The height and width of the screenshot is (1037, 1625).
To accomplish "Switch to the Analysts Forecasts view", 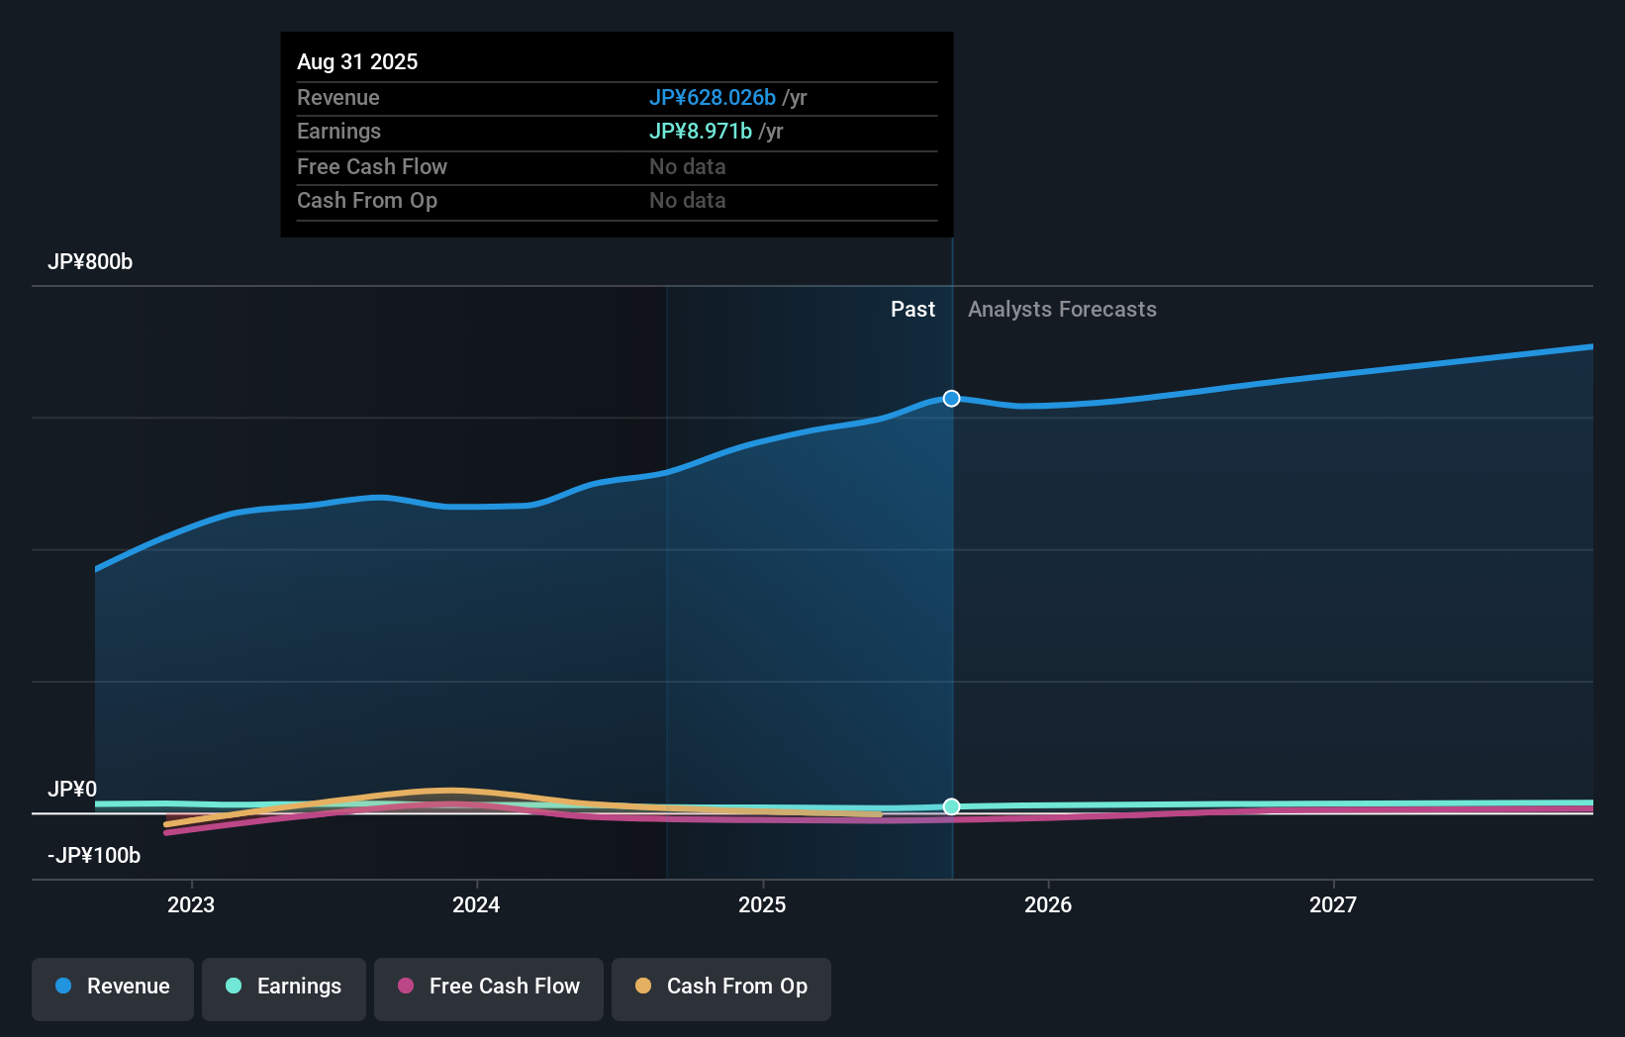I will click(1062, 309).
